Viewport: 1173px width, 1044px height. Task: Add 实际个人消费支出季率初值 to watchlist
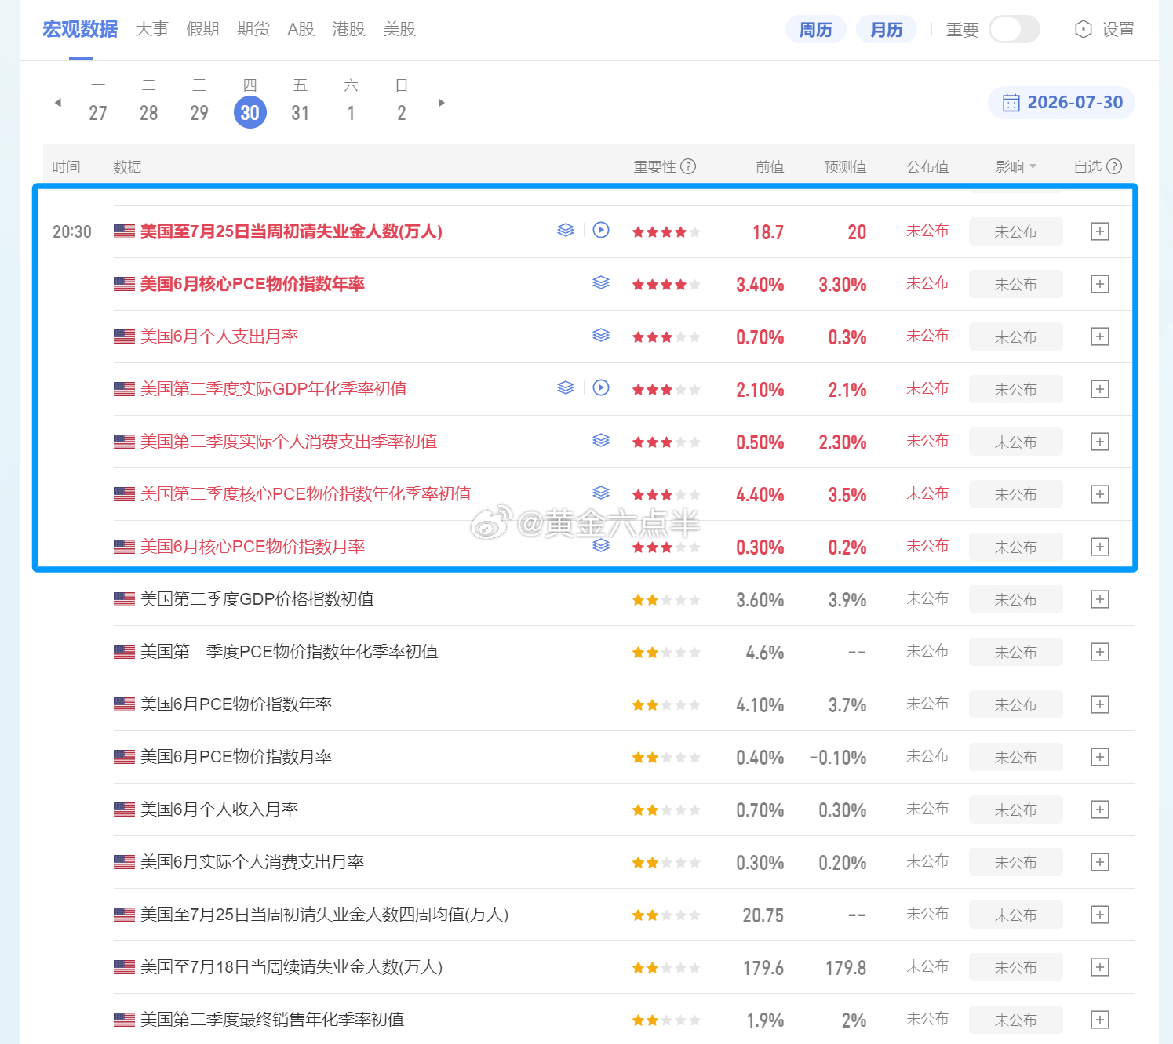pos(1100,442)
